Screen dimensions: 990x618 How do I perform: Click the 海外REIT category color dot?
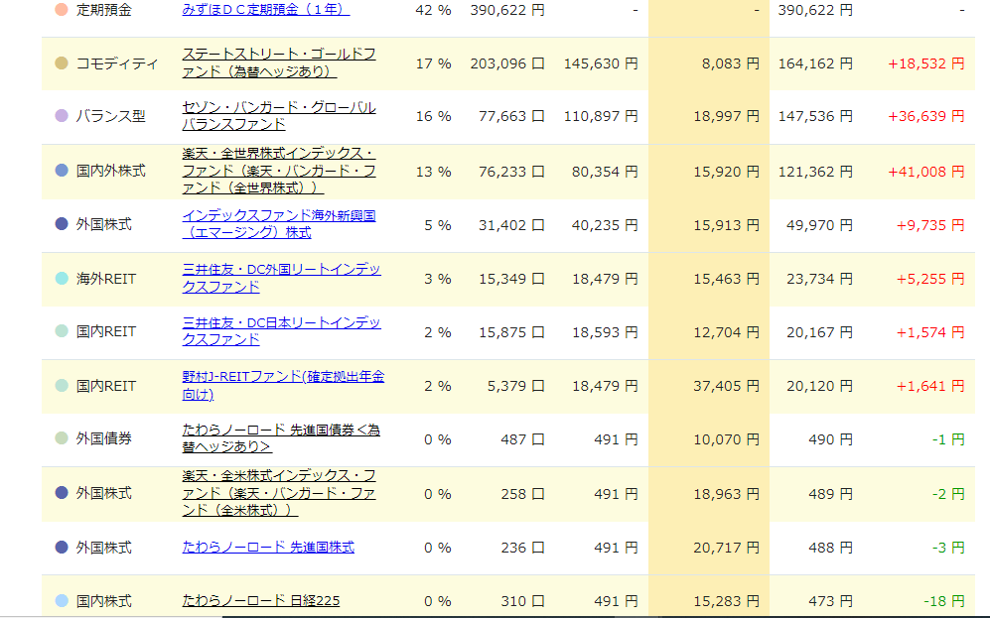click(62, 278)
